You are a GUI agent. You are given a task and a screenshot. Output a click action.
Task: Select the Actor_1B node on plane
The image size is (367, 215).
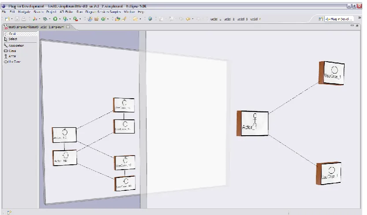[x=65, y=158]
